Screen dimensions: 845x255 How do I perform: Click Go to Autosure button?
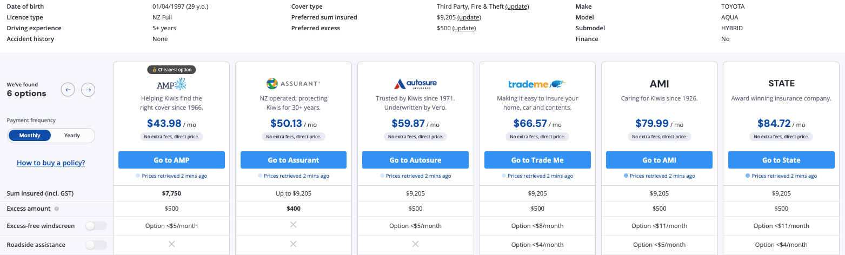[415, 160]
